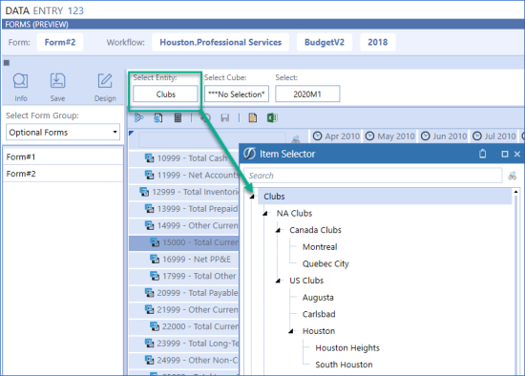
Task: Click the calculator icon in grid toolbar
Action: click(178, 117)
